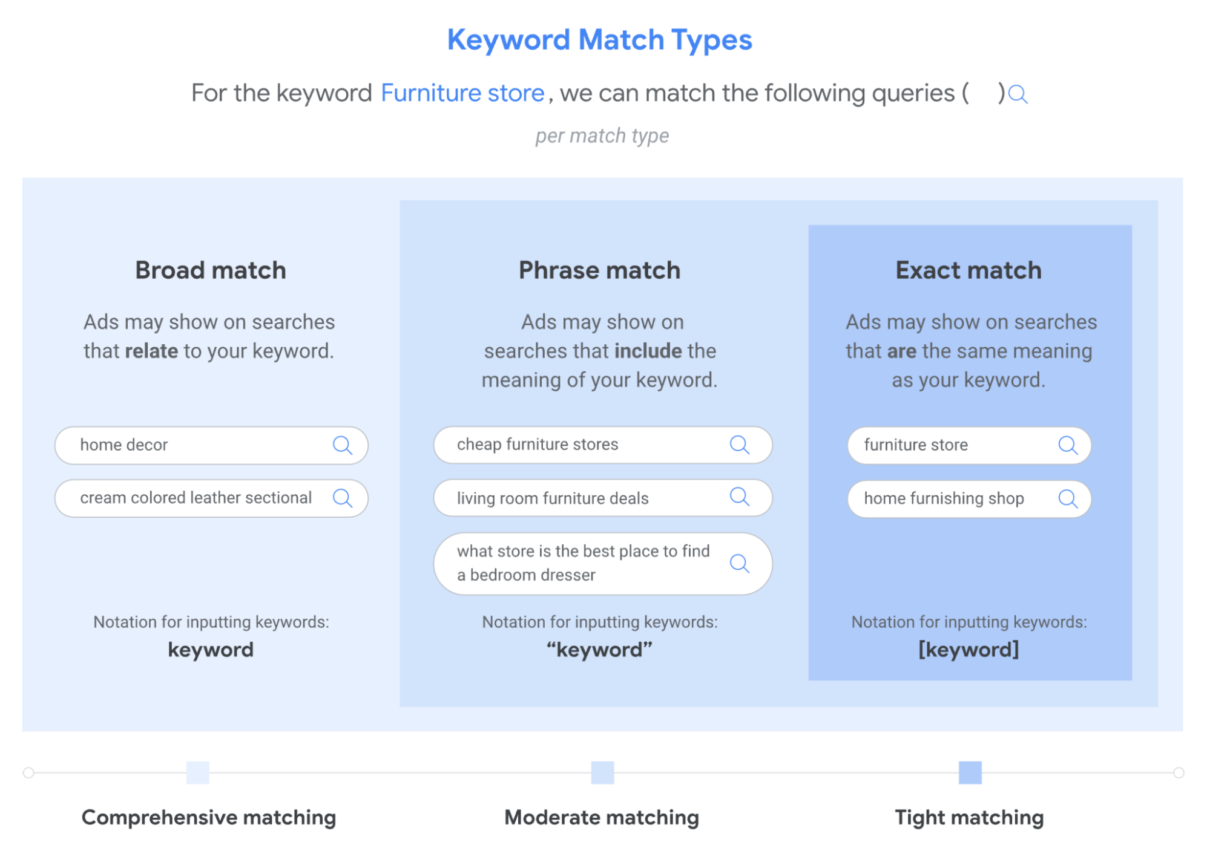This screenshot has width=1210, height=851.
Task: Click the 'Keyword Match Types' title
Action: pos(599,40)
